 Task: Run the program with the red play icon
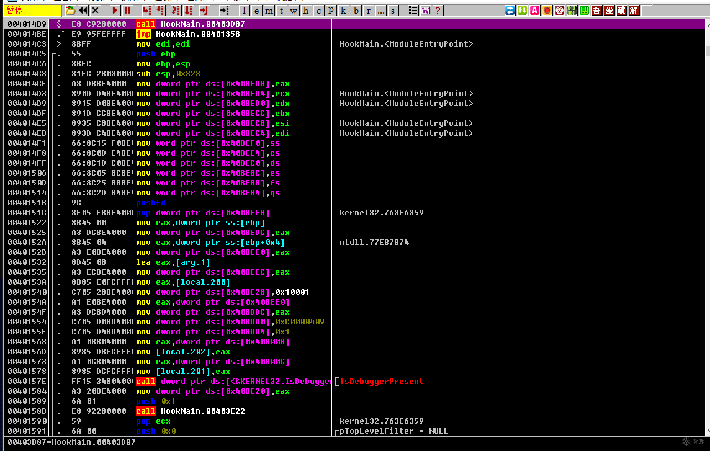[115, 11]
